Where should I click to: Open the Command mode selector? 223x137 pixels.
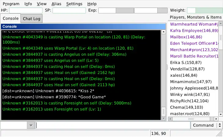207,125
